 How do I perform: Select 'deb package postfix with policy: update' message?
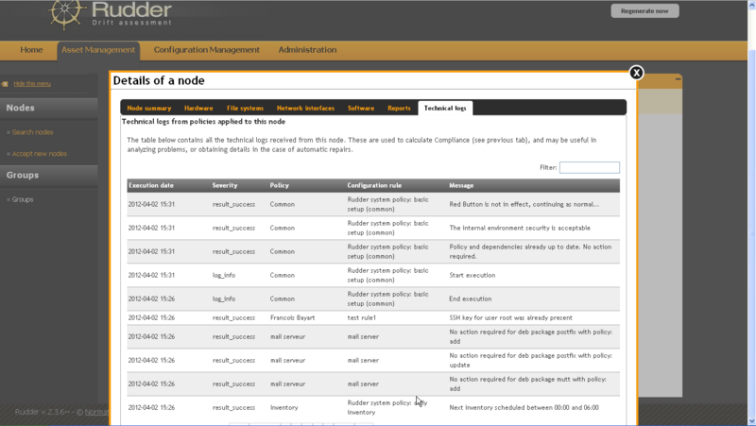click(x=531, y=361)
